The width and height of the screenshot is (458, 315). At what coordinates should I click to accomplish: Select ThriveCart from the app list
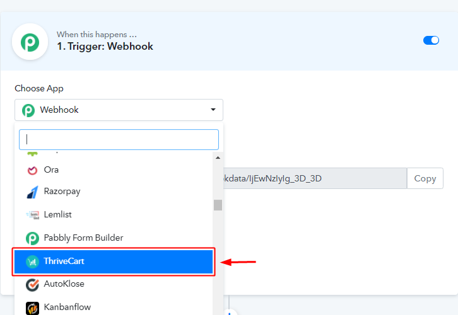pos(114,261)
